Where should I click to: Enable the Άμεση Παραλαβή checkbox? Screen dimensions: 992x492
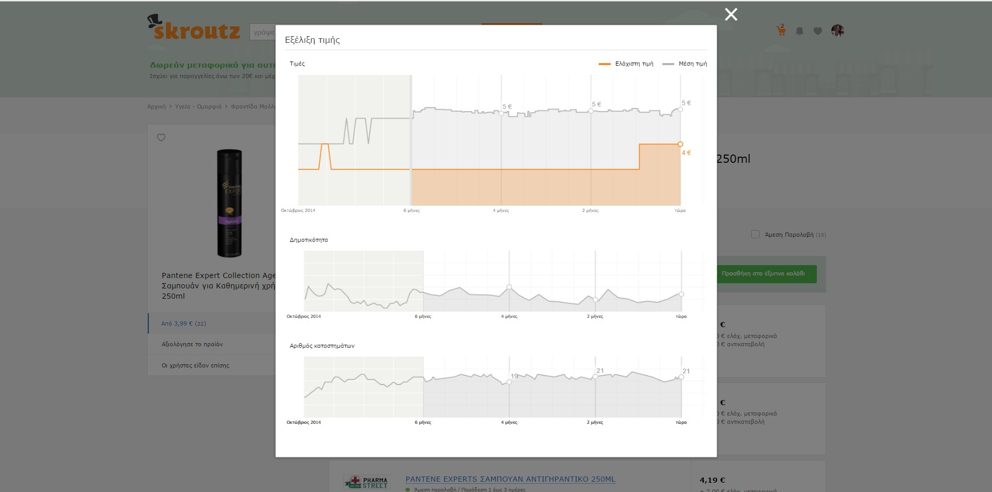755,234
